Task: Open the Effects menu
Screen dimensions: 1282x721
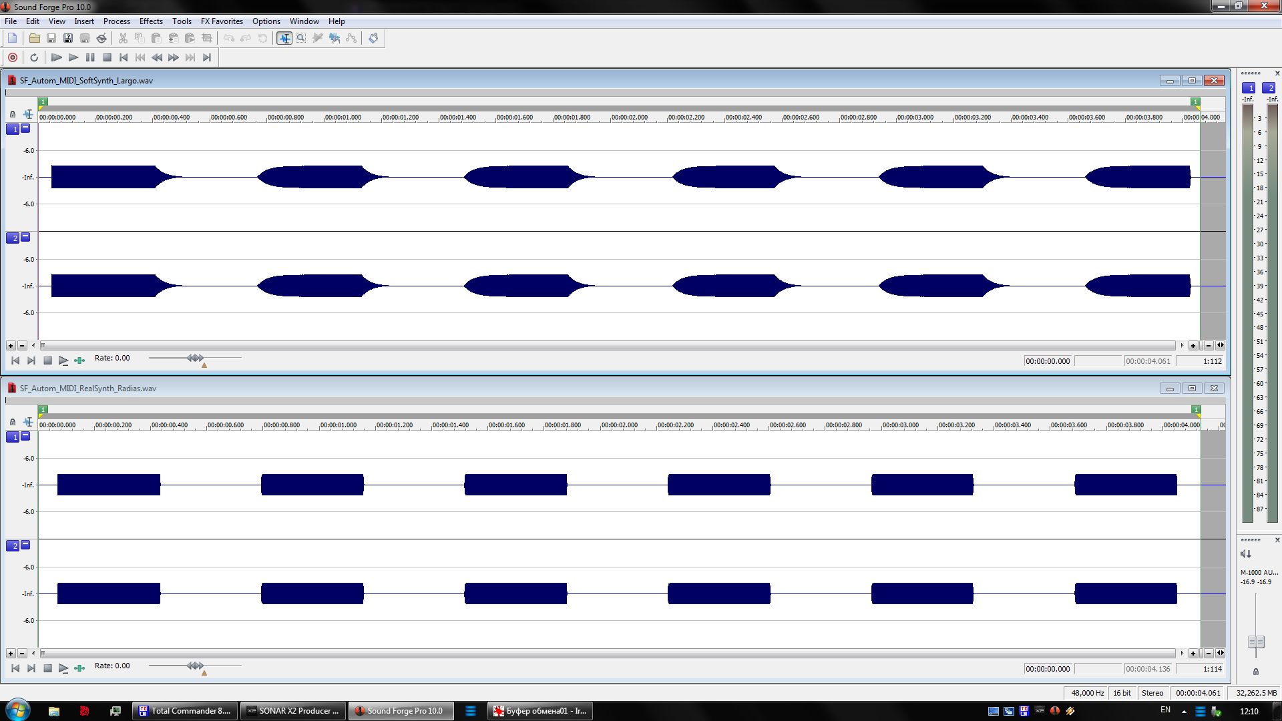Action: pyautogui.click(x=151, y=21)
